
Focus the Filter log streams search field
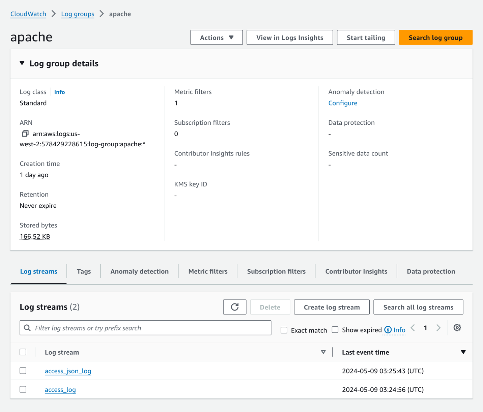click(x=145, y=328)
